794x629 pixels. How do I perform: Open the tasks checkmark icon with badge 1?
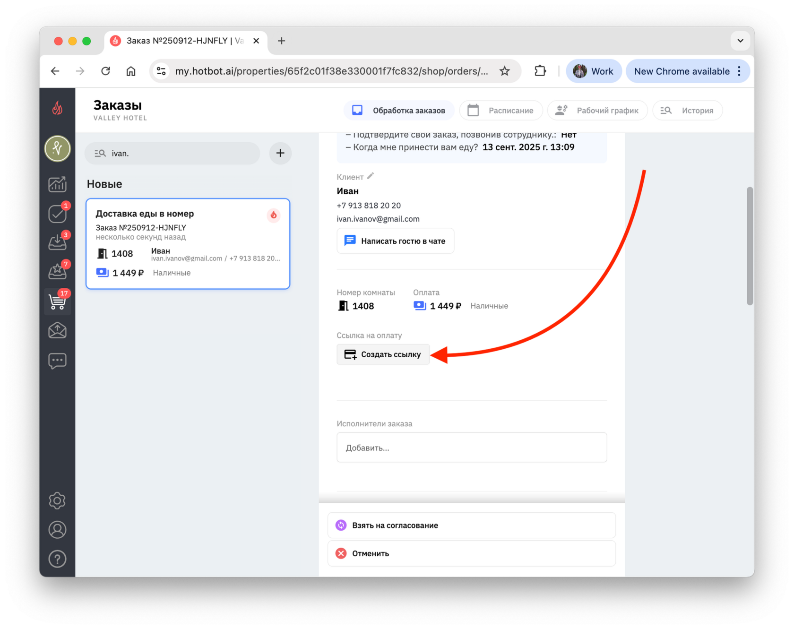tap(57, 214)
